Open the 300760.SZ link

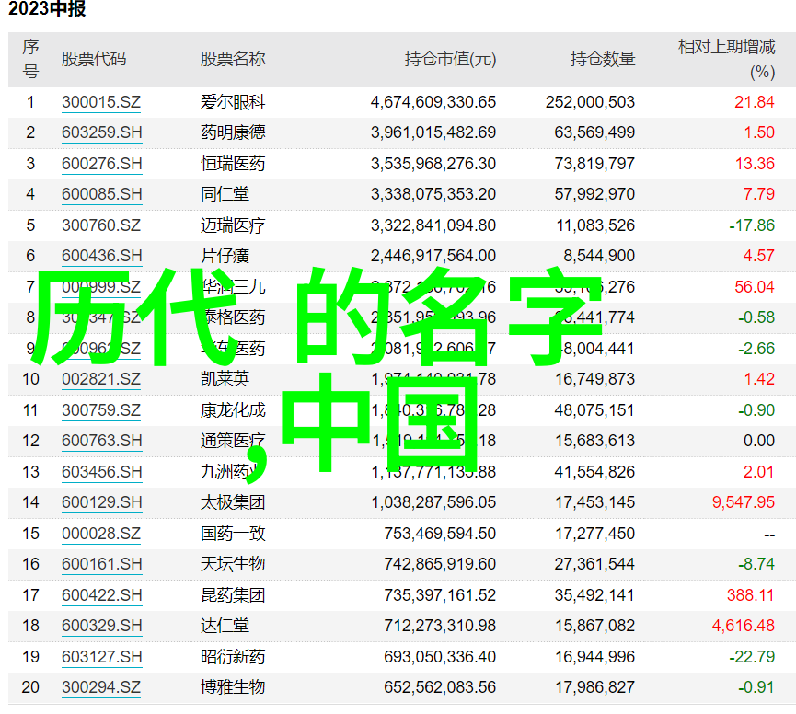[x=101, y=225]
